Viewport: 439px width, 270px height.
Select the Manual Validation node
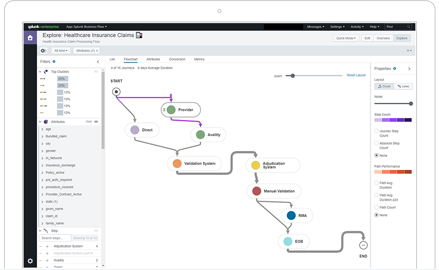(274, 191)
